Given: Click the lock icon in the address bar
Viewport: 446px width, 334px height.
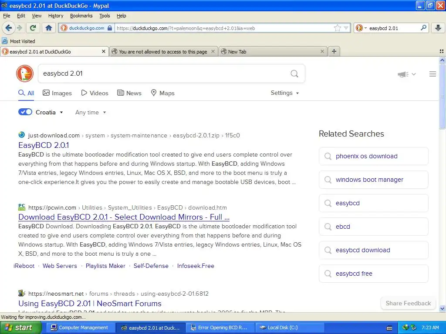Looking at the screenshot, I should coord(110,28).
